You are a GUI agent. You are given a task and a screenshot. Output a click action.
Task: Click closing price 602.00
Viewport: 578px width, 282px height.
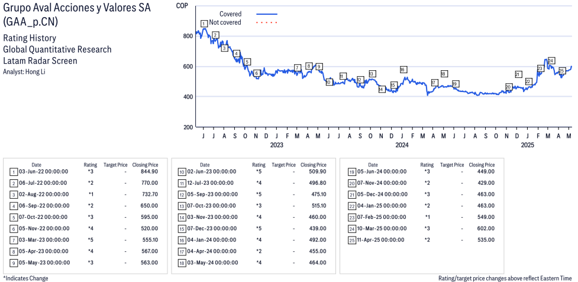[486, 228]
